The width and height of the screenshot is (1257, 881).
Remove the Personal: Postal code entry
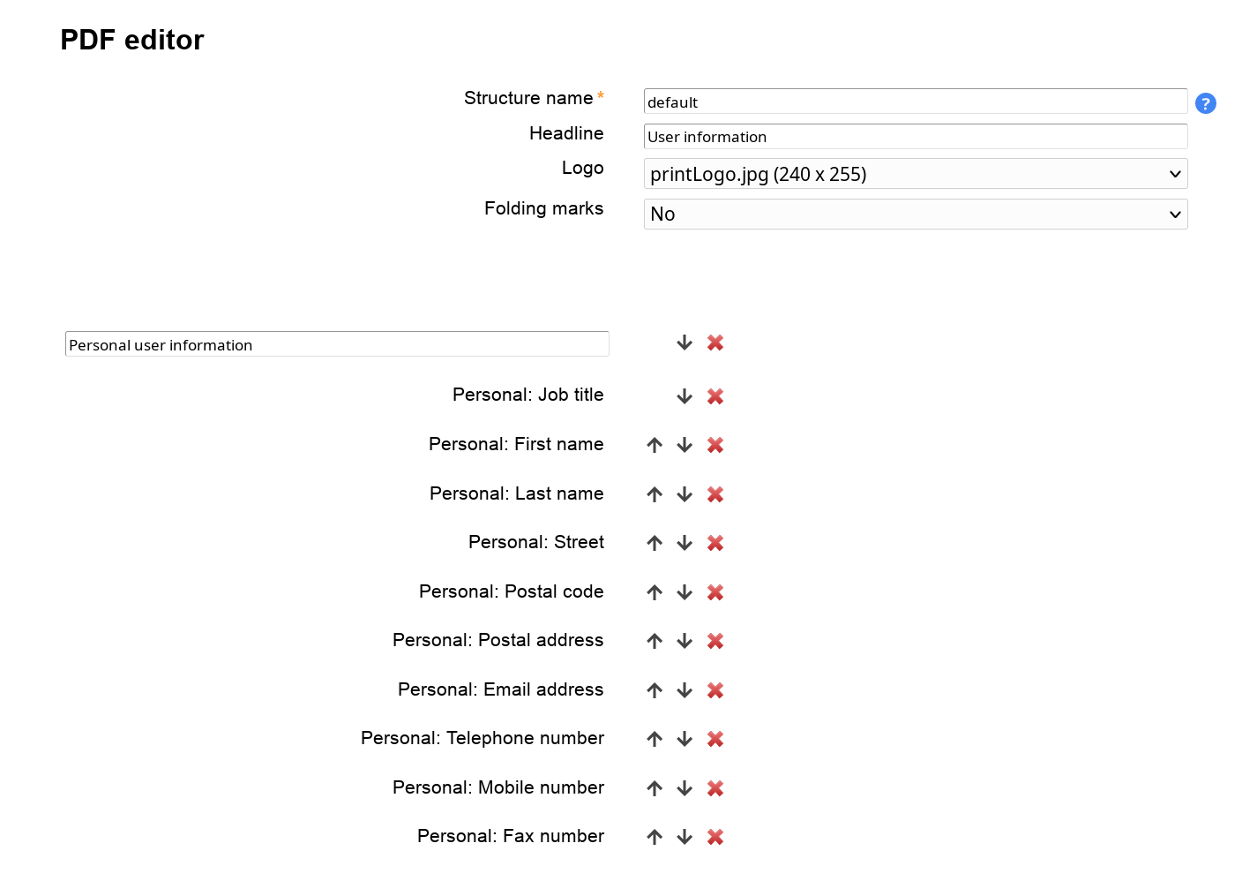point(715,592)
